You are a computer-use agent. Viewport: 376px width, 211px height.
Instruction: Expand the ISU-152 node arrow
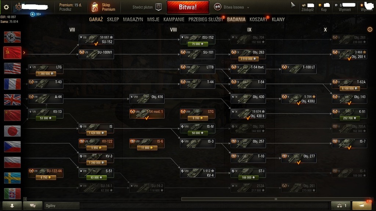click(x=182, y=37)
